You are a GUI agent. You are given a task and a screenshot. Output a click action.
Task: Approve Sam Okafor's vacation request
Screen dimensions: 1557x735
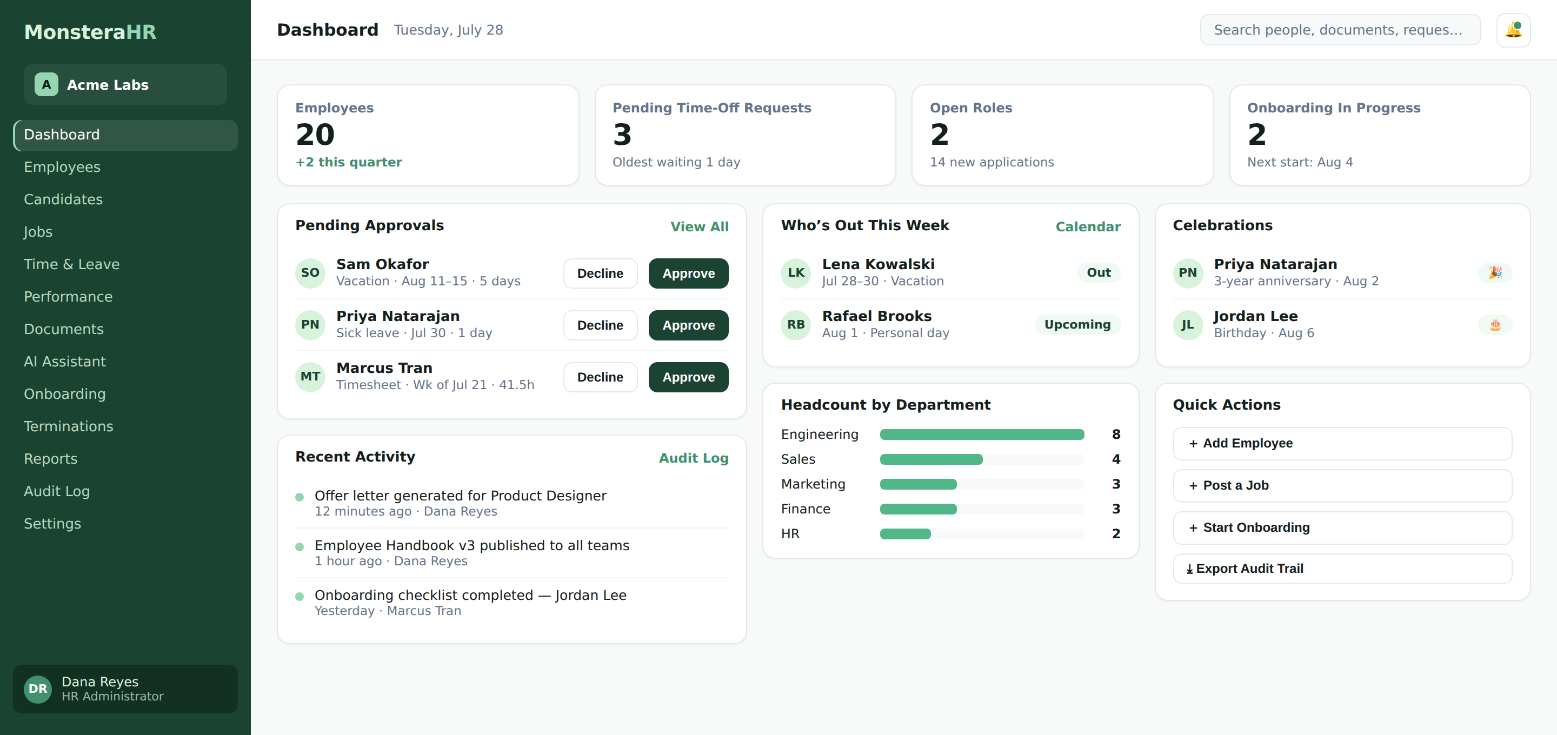(x=688, y=273)
